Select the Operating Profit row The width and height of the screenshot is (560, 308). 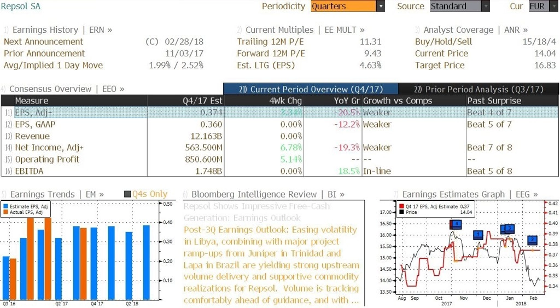[279, 159]
